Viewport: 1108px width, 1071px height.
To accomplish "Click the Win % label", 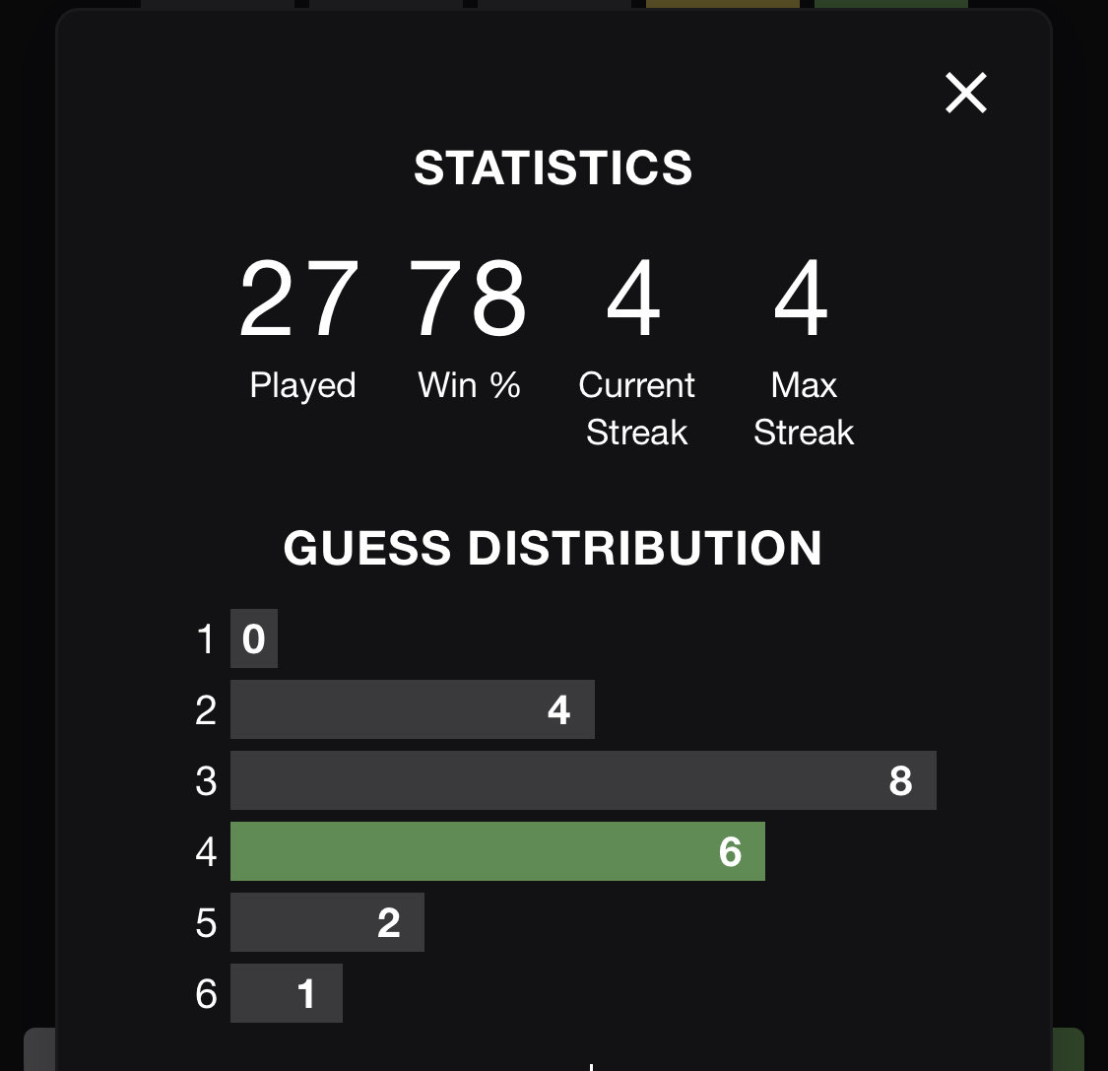I will [469, 385].
